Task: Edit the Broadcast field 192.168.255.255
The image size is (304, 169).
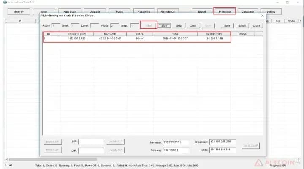Action: (223, 142)
